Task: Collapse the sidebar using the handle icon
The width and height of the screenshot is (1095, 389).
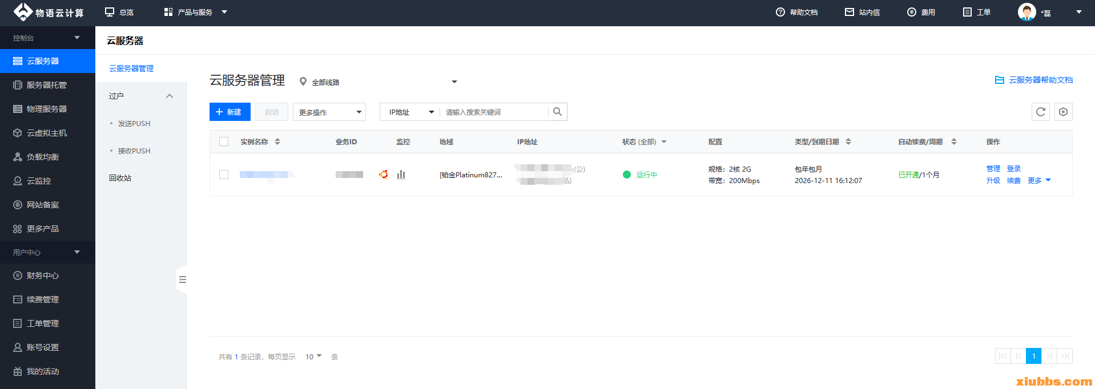Action: (182, 279)
